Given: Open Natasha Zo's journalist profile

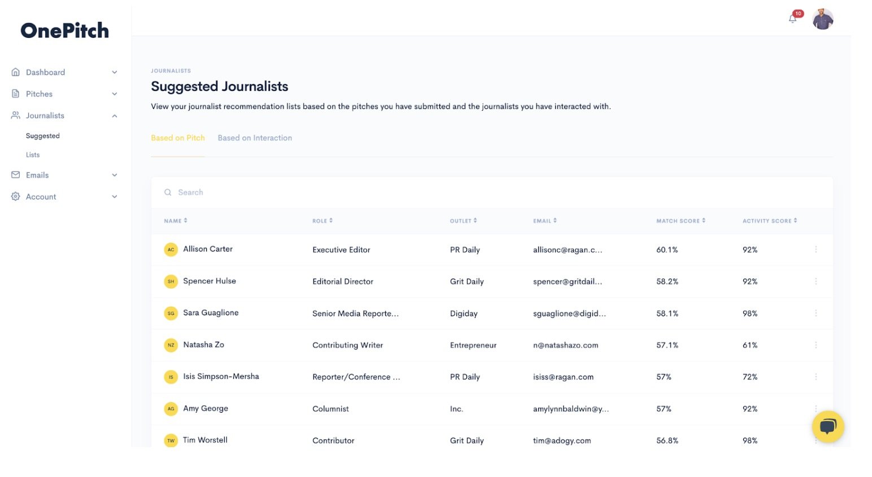Looking at the screenshot, I should [x=203, y=344].
